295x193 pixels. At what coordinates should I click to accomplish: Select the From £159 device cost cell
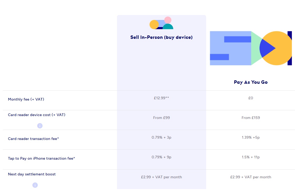click(251, 118)
